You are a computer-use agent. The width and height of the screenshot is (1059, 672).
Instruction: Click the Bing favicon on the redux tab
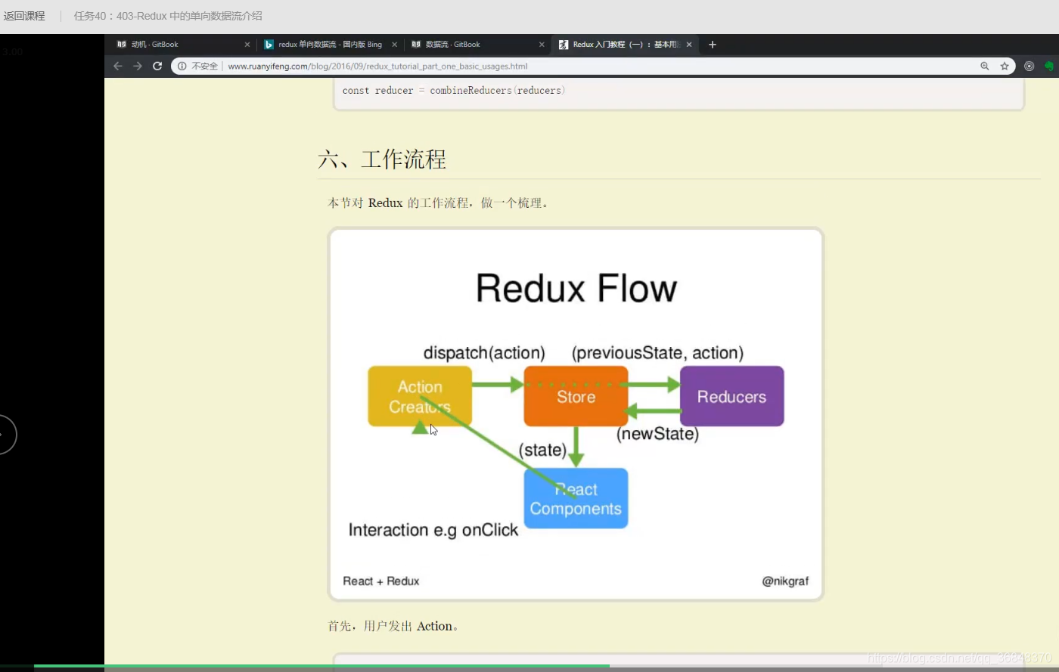tap(269, 44)
